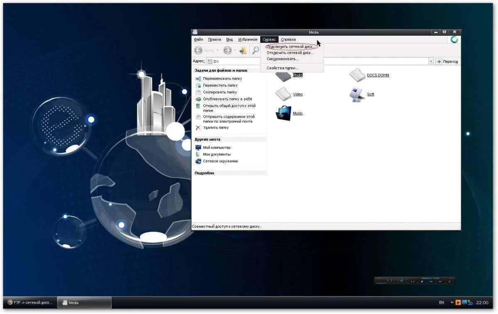Open the address bar dropdown arrow
The height and width of the screenshot is (314, 498).
(431, 61)
